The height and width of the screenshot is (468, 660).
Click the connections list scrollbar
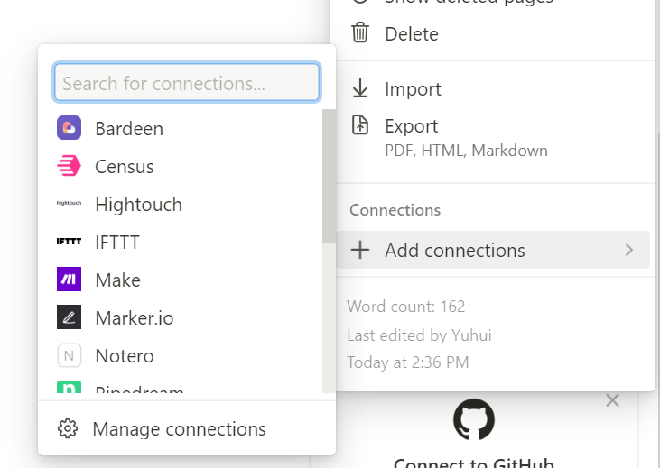coord(329,176)
